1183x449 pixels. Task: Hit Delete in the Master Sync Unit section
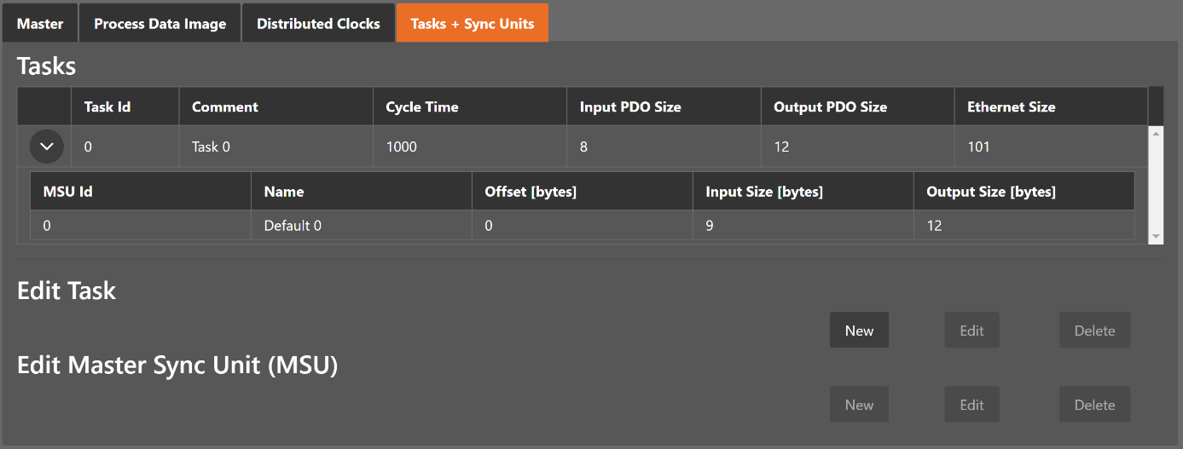[1094, 405]
